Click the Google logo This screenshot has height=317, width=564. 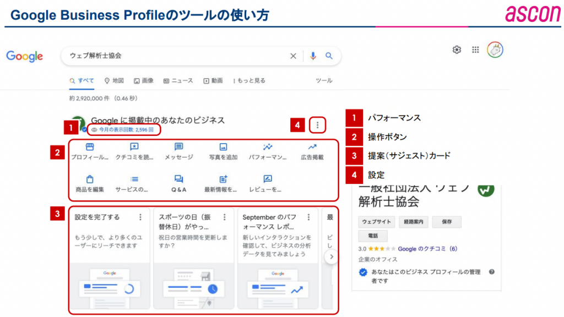24,56
